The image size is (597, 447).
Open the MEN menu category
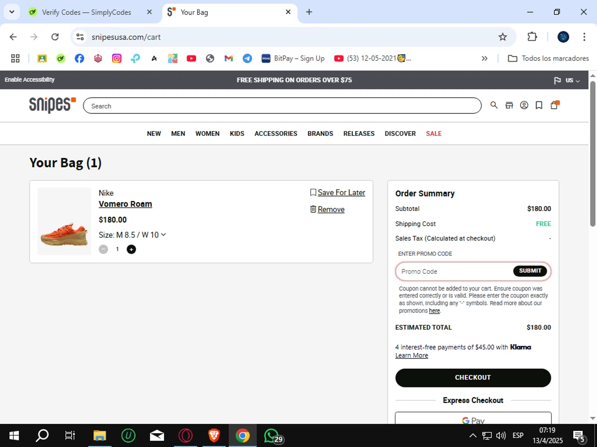[178, 134]
